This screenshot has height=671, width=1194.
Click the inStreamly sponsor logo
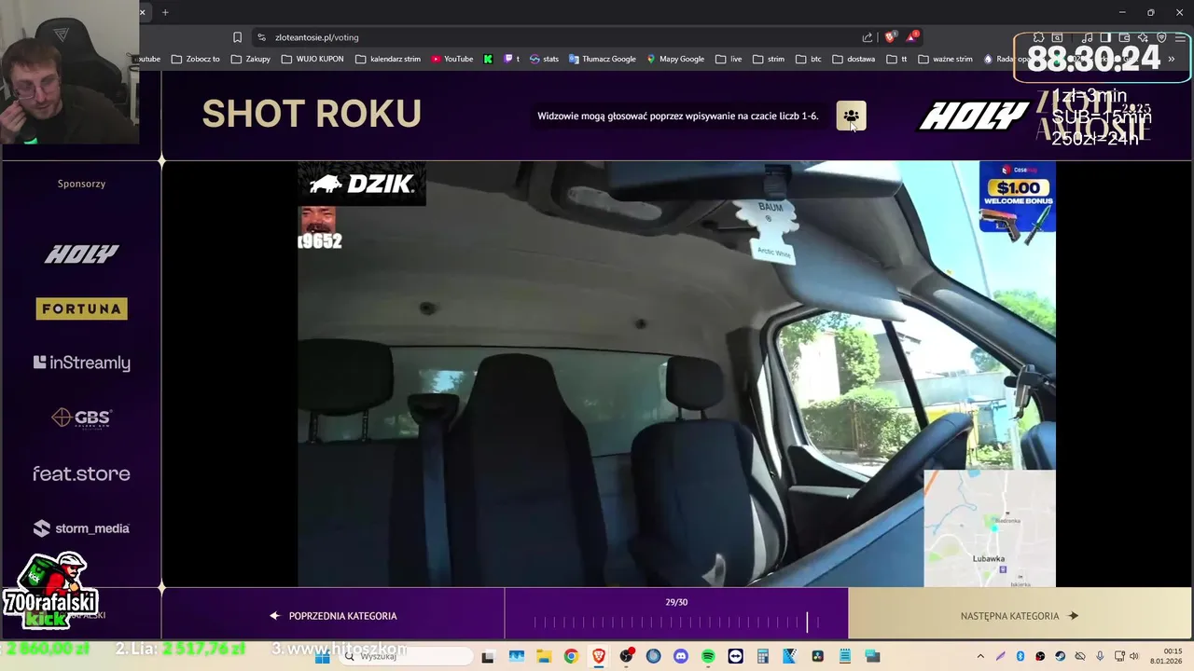81,363
